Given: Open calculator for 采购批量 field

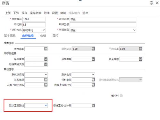Looking at the screenshot, I should 46,80.
